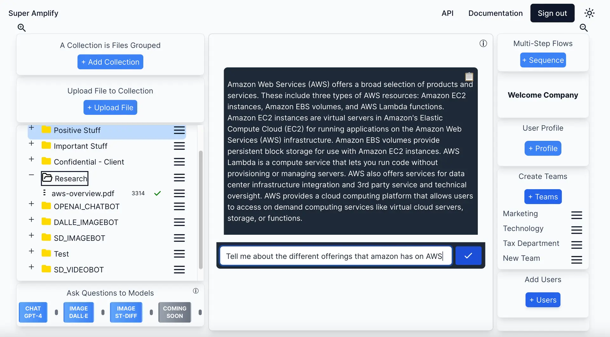Expand the Important Stuff folder
This screenshot has width=610, height=337.
(31, 143)
